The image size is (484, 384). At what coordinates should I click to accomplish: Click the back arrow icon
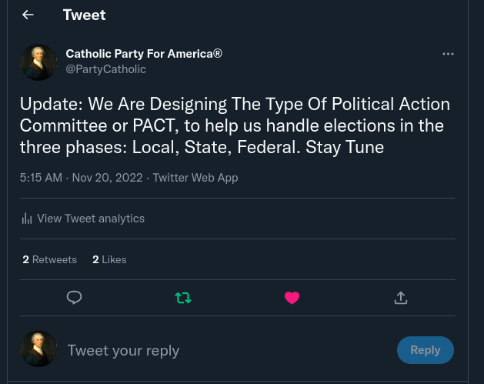(x=28, y=15)
